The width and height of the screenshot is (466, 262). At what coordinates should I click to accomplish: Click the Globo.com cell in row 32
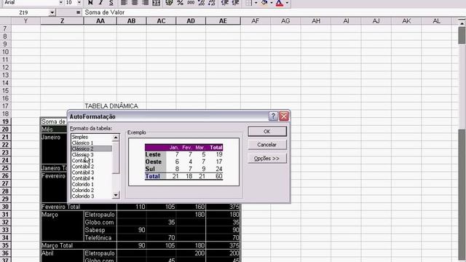100,222
